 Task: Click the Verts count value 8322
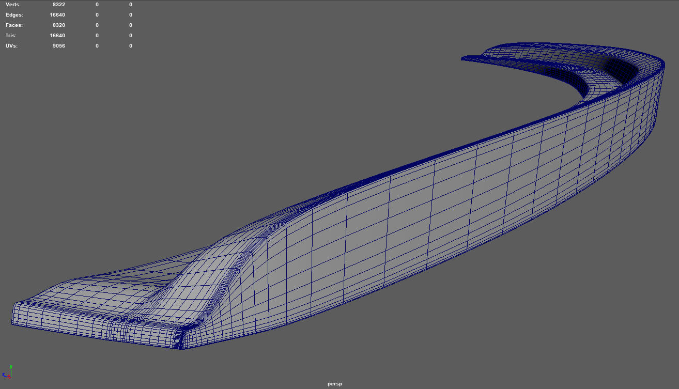pyautogui.click(x=58, y=4)
